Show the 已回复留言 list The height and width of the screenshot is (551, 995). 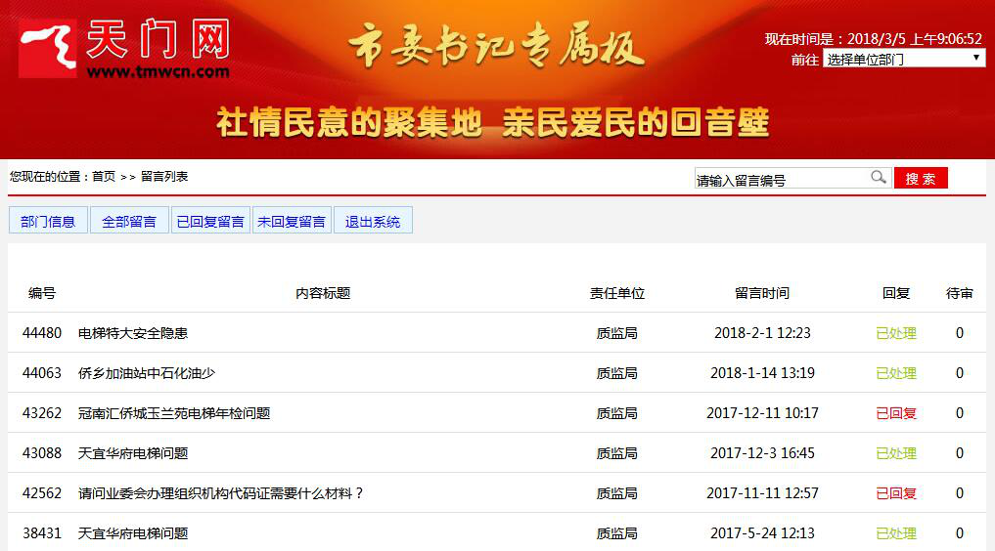[210, 221]
